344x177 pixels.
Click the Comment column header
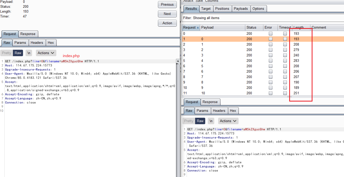(327, 27)
